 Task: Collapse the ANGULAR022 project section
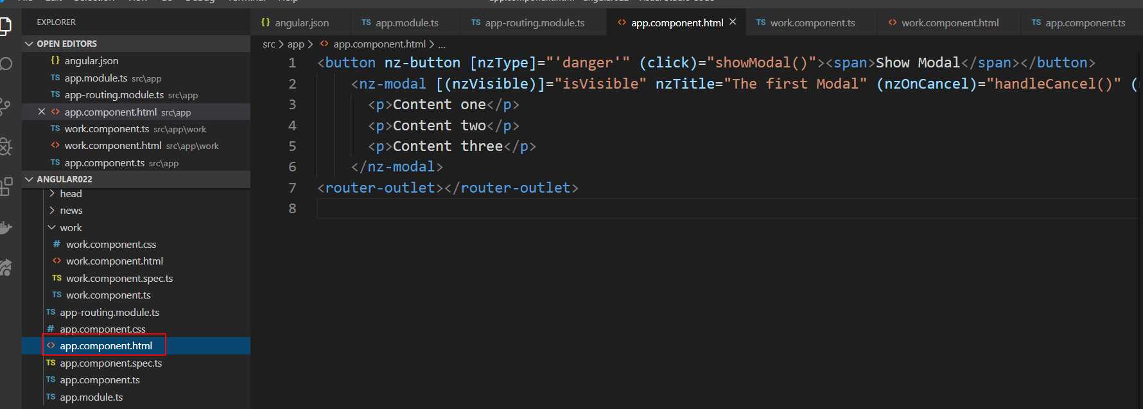[x=29, y=179]
